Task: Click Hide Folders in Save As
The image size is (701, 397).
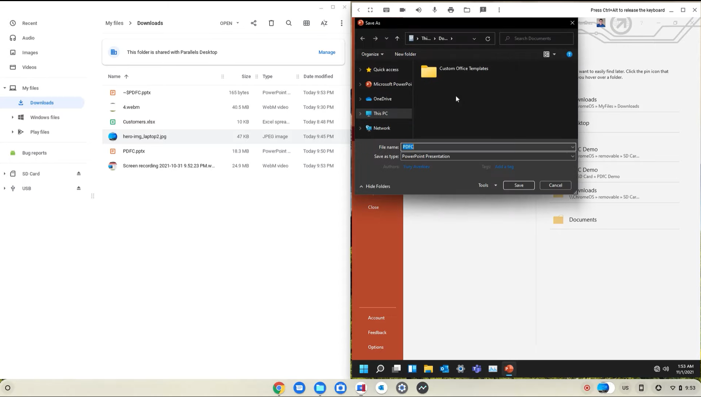Action: 375,186
